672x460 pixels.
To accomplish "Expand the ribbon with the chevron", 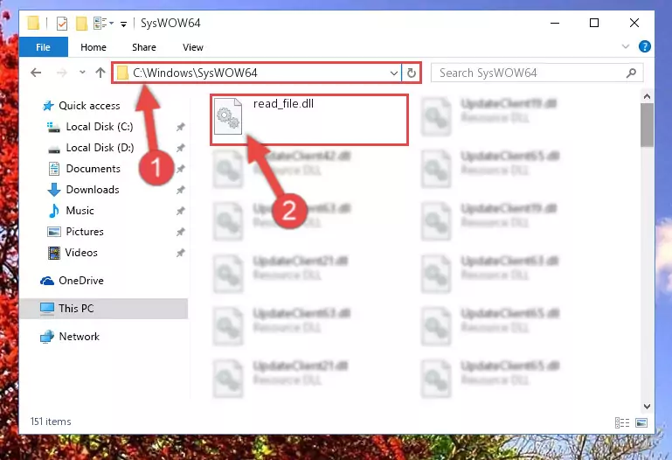I will click(x=626, y=46).
